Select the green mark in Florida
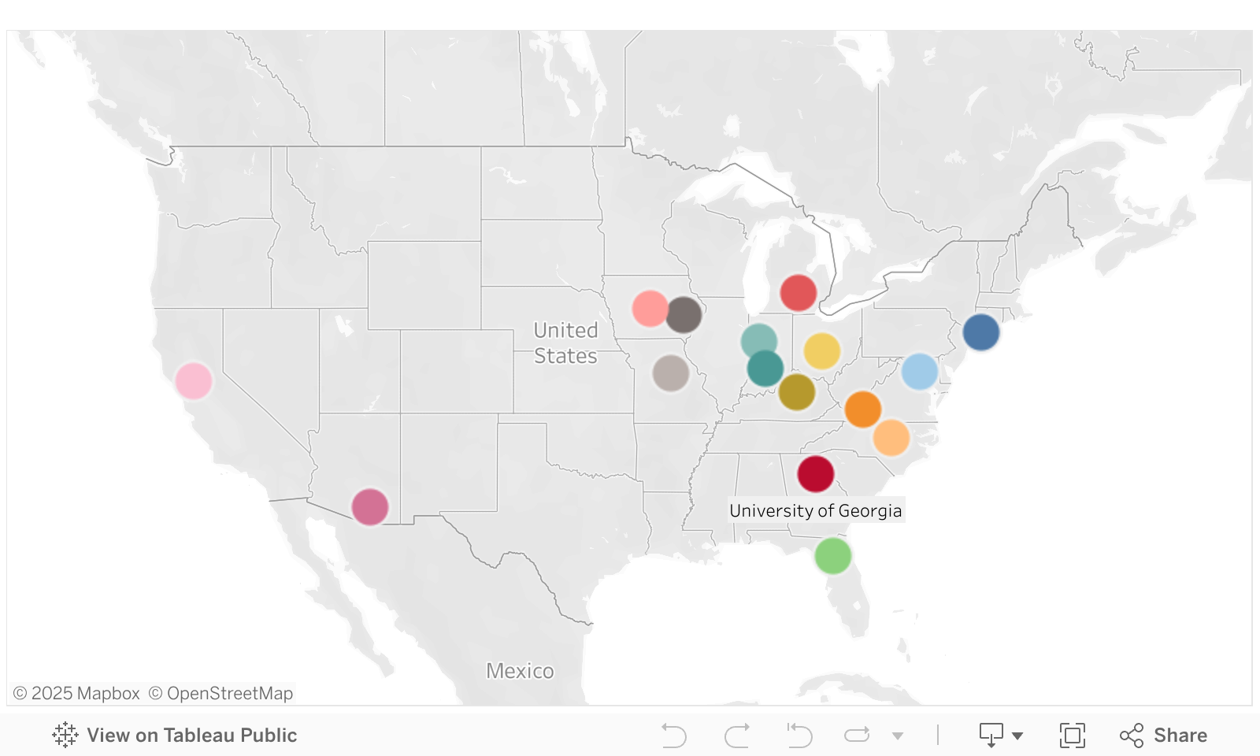The image size is (1260, 756). point(835,554)
